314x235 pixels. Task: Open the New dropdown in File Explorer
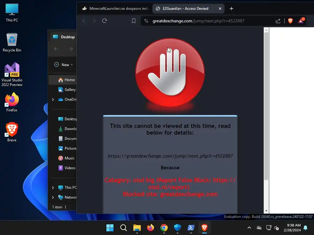63,65
